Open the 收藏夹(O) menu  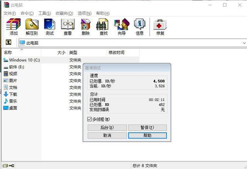coord(64,14)
